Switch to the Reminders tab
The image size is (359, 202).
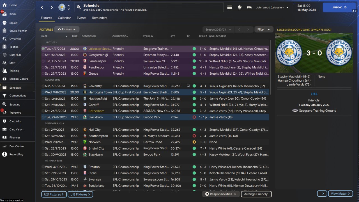click(100, 18)
